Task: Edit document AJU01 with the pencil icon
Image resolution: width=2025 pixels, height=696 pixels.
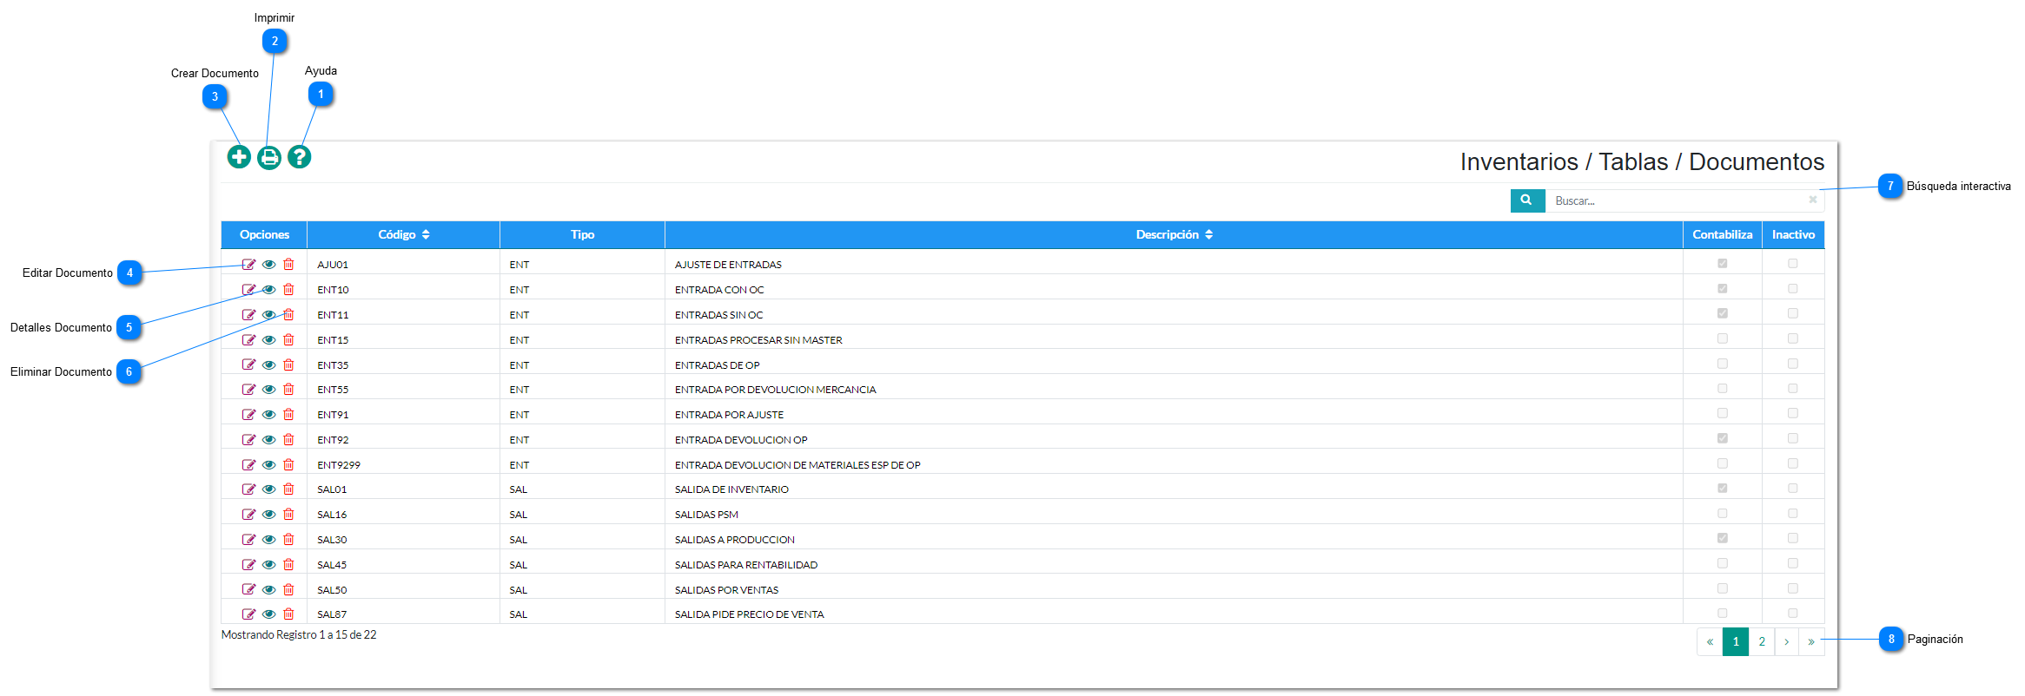Action: [x=248, y=265]
